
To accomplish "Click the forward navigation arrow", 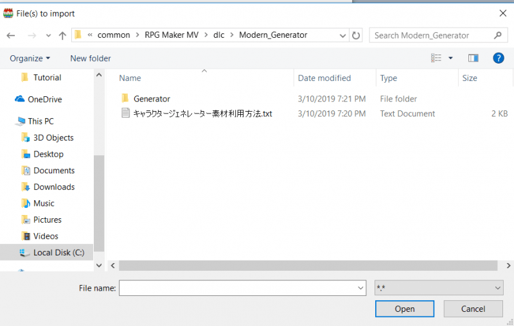I will (x=31, y=35).
